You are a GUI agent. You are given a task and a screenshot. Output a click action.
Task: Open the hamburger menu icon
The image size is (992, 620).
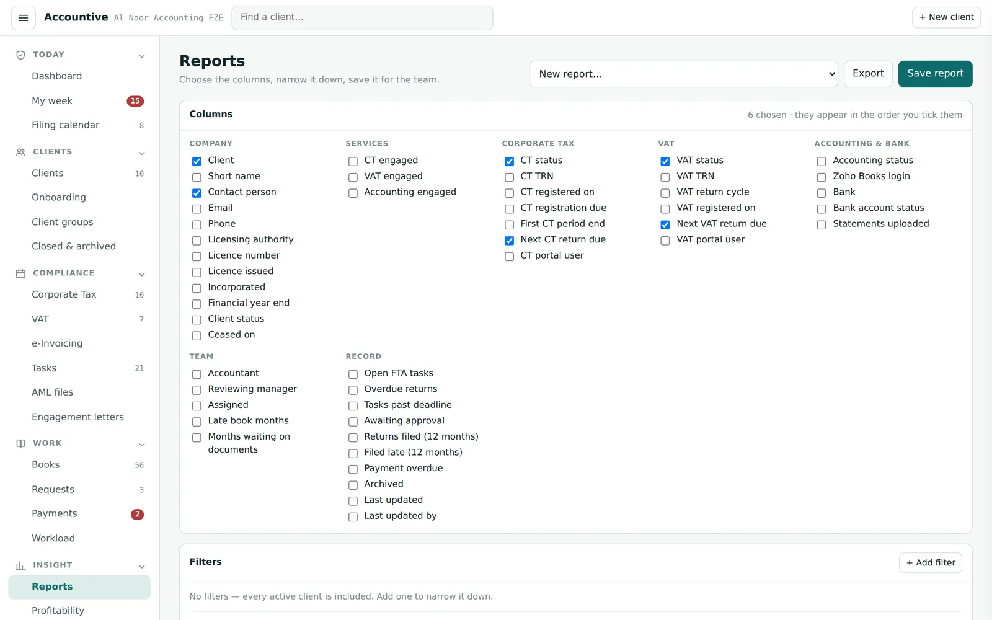coord(24,18)
